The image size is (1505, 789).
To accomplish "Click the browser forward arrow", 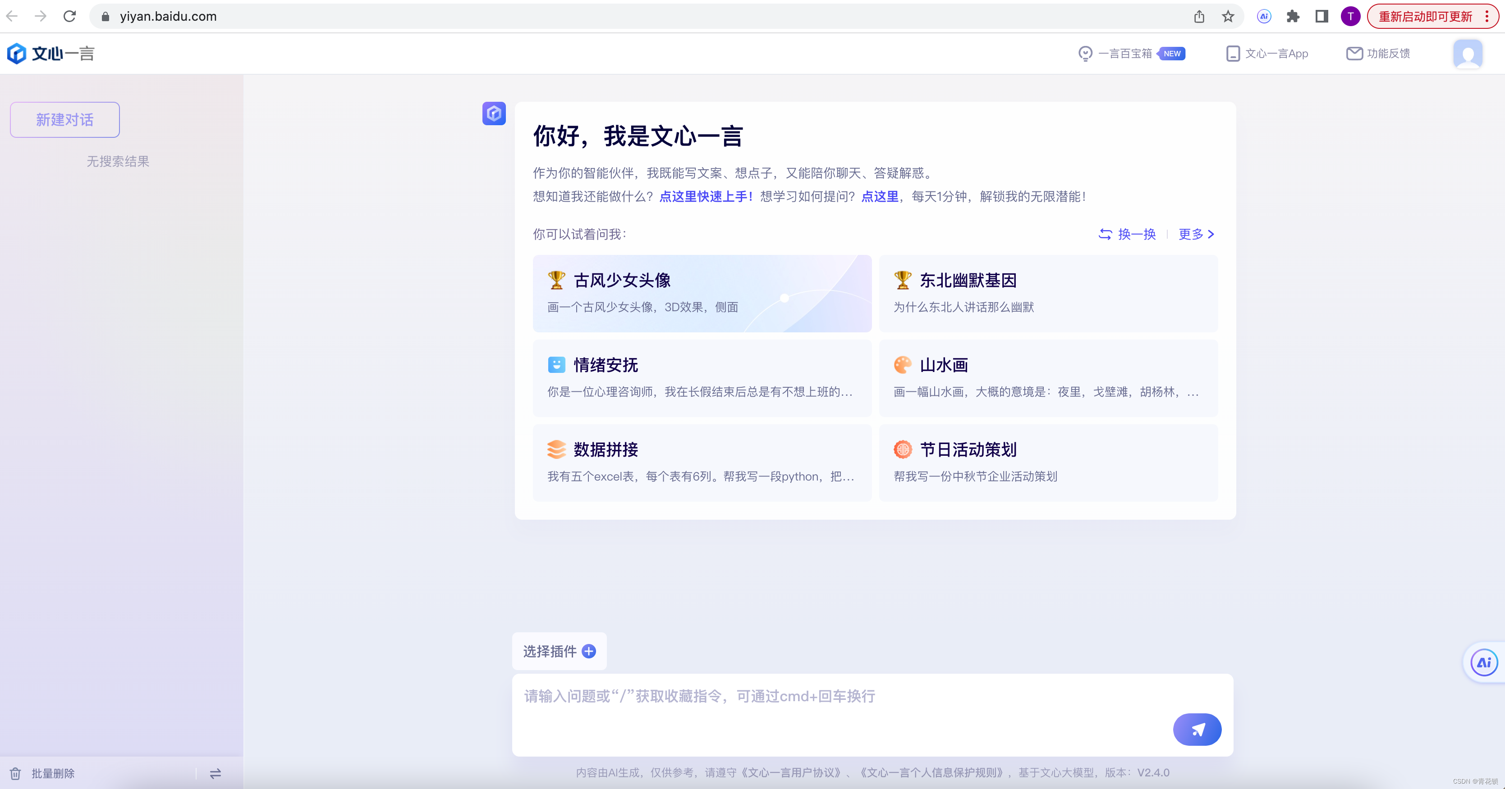I will (40, 16).
